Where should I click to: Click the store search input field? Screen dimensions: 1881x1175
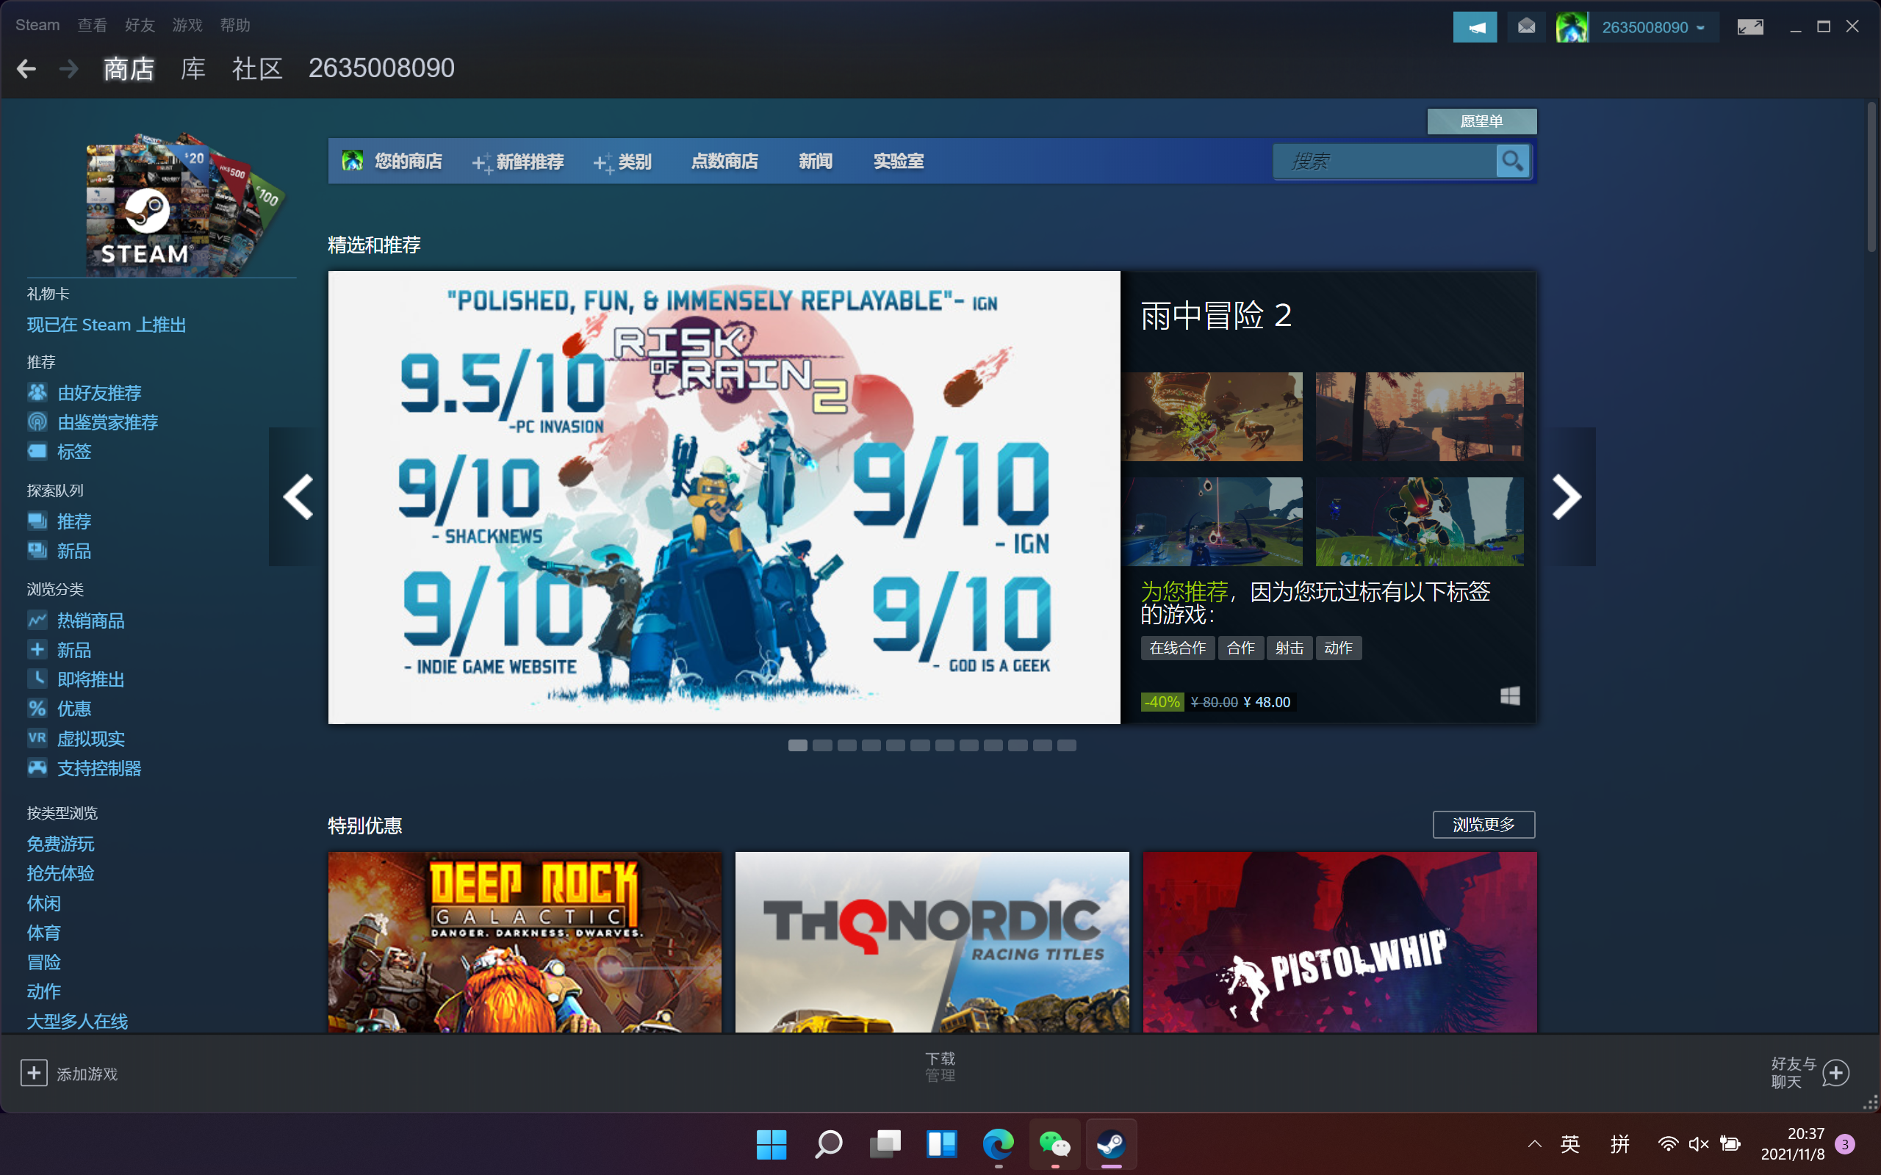pos(1385,161)
